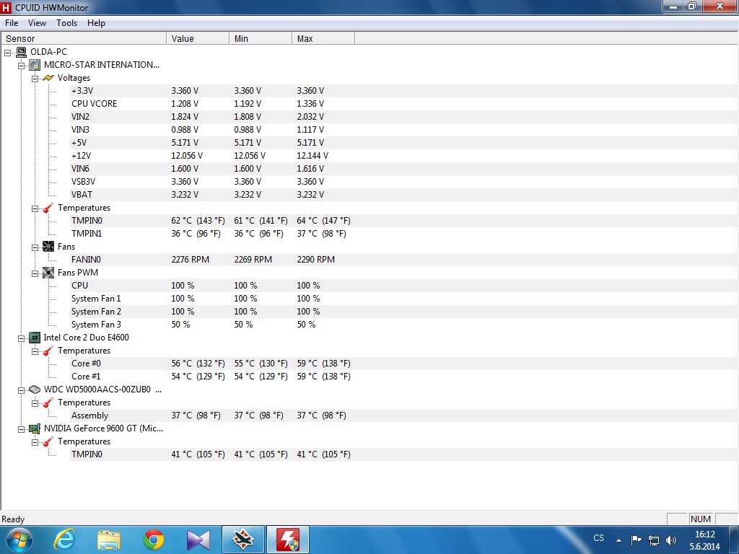This screenshot has width=739, height=554.
Task: Select the FANIN0 fan row
Action: coord(404,260)
